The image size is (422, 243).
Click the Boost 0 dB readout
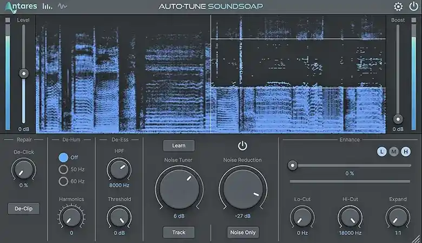tap(398, 129)
